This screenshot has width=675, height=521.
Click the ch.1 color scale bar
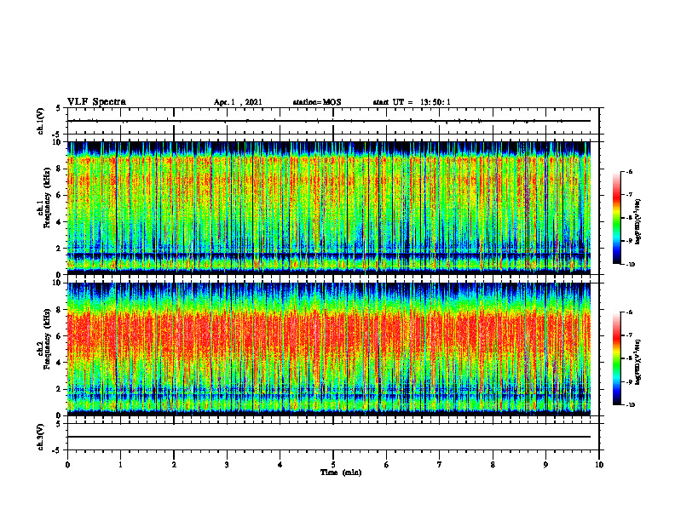pyautogui.click(x=616, y=218)
